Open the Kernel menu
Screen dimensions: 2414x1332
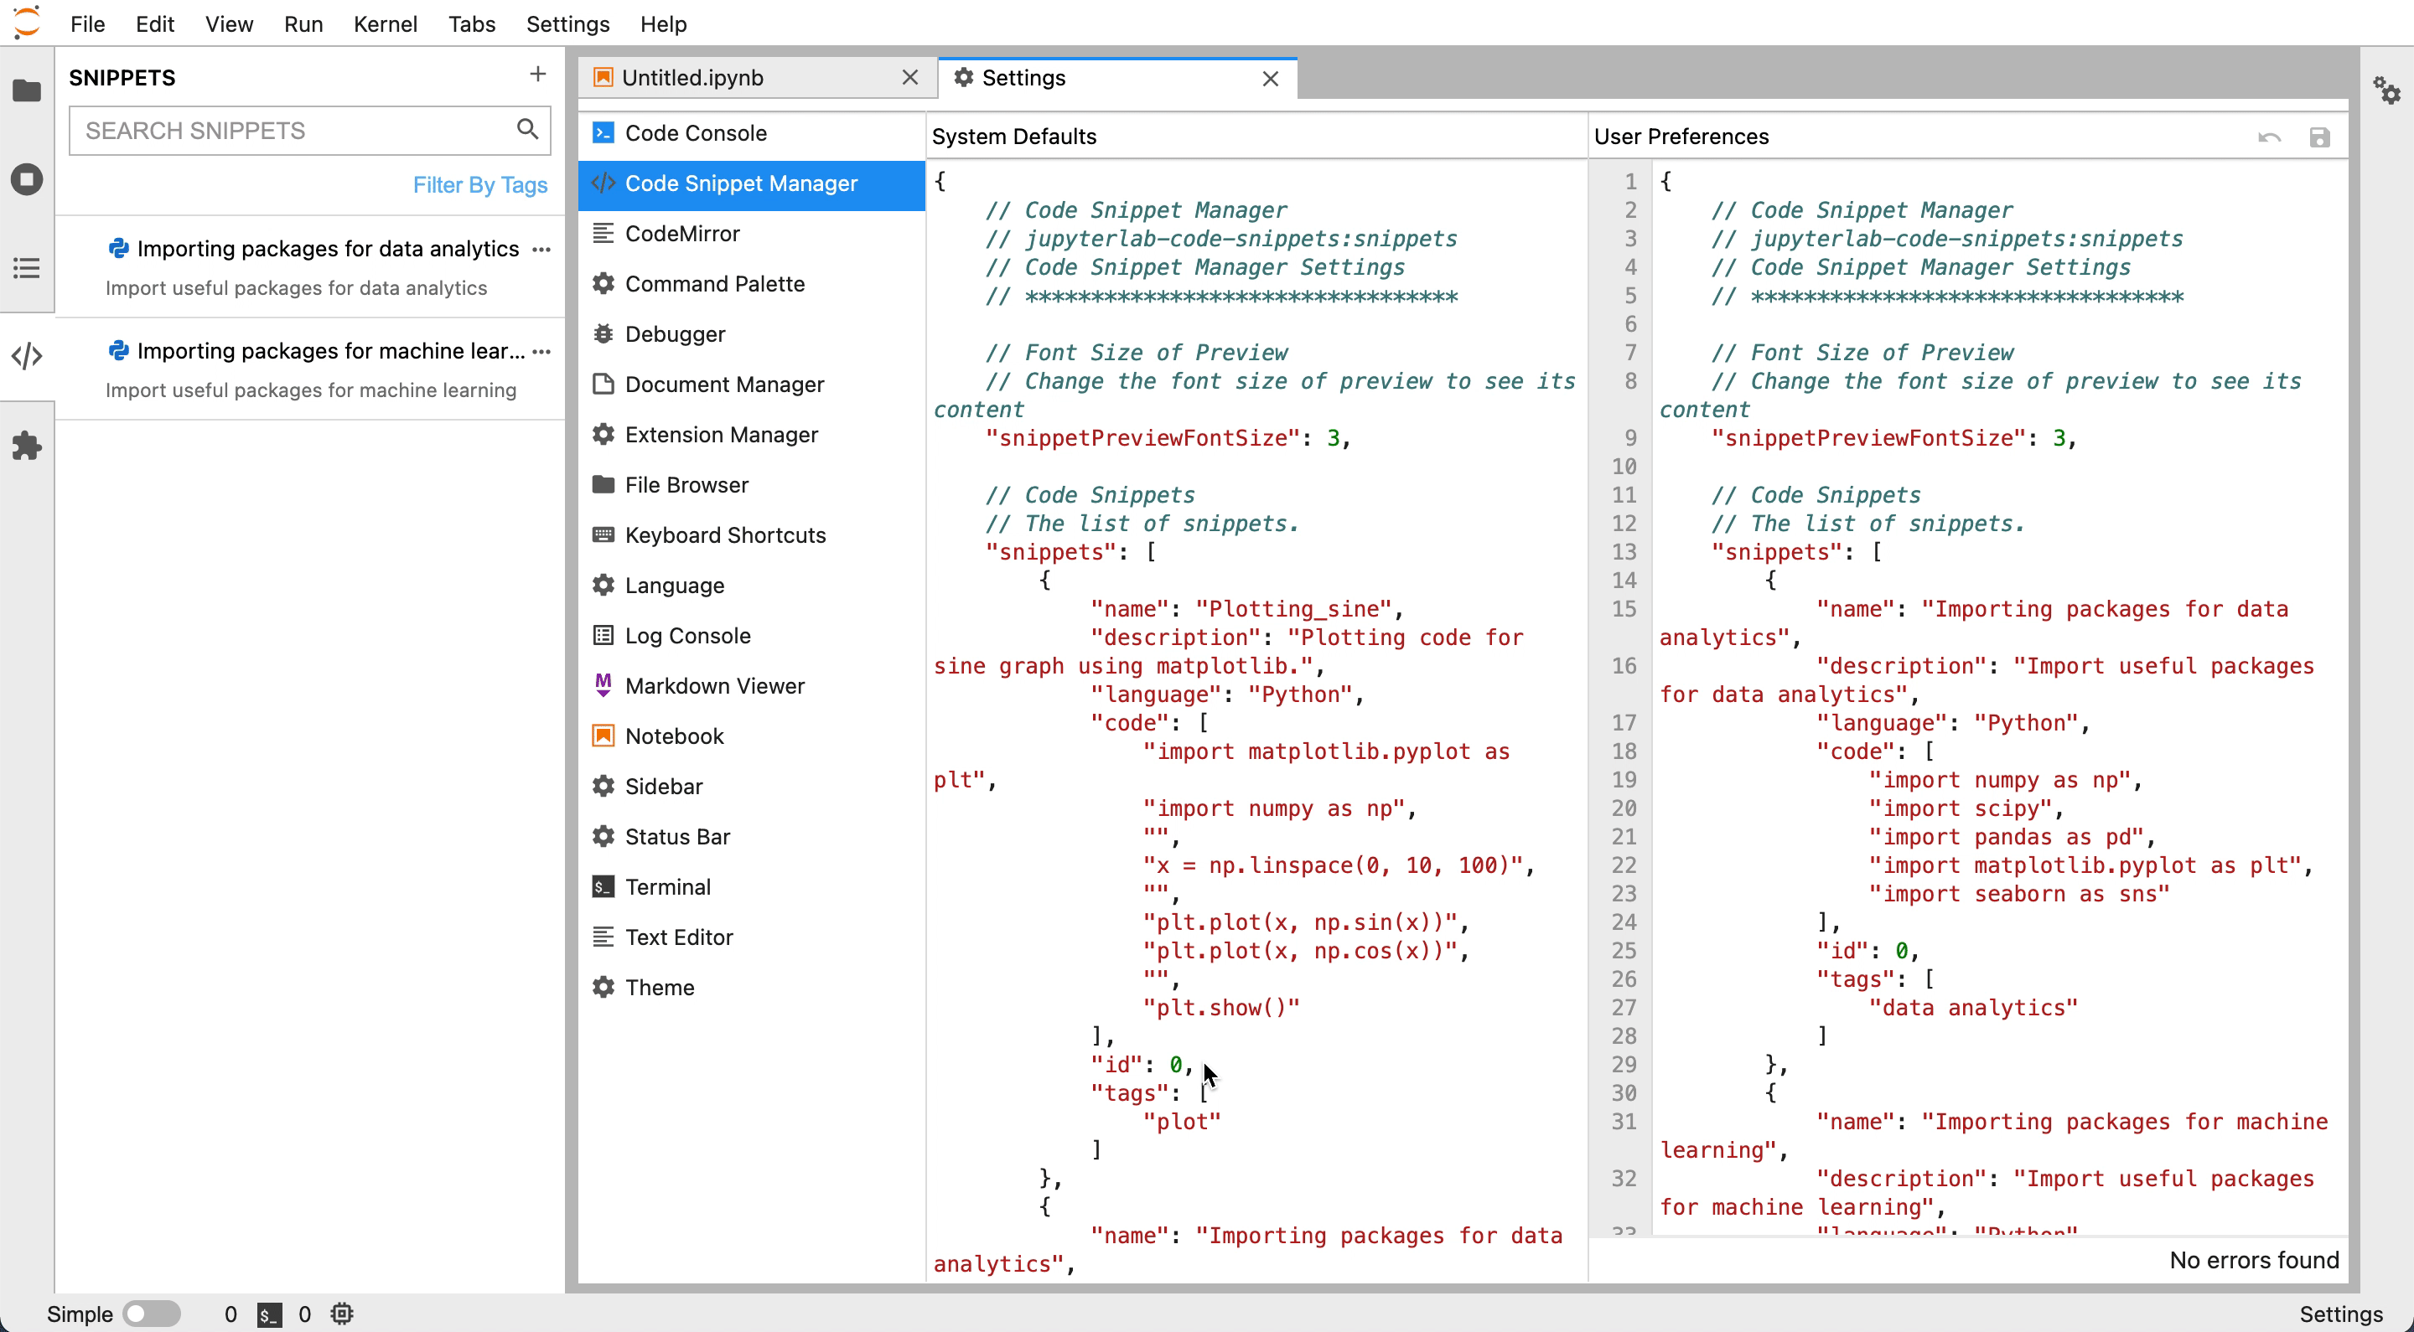[386, 23]
